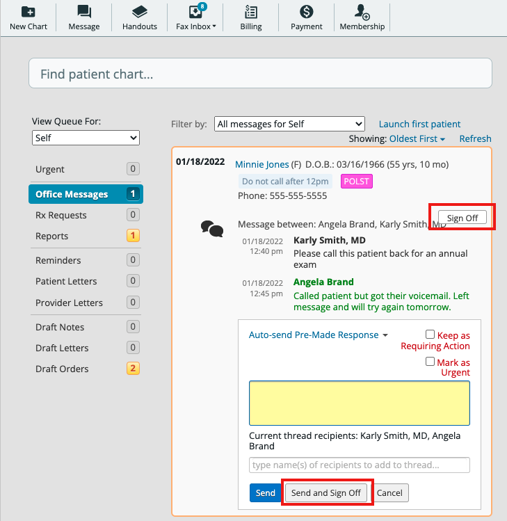Click the message date 01/18/2022 heading
The height and width of the screenshot is (521, 507).
point(200,162)
